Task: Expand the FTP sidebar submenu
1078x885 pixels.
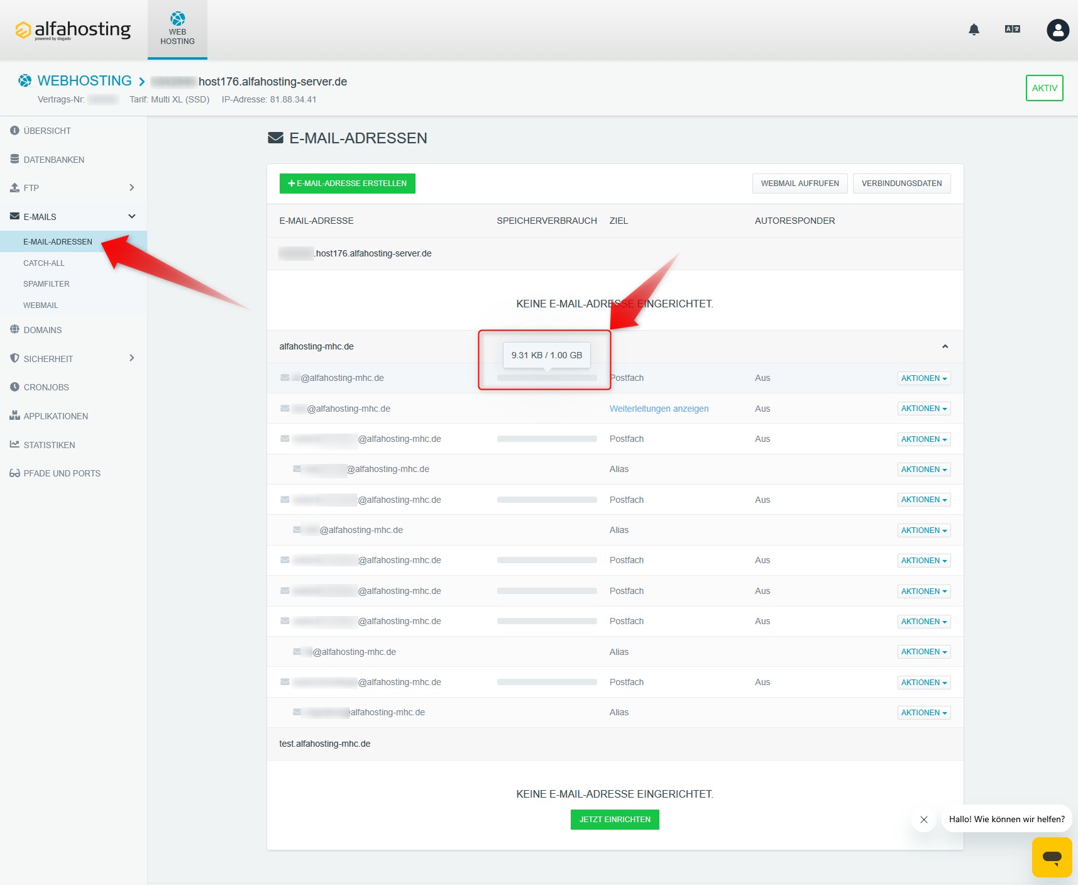Action: pos(131,188)
